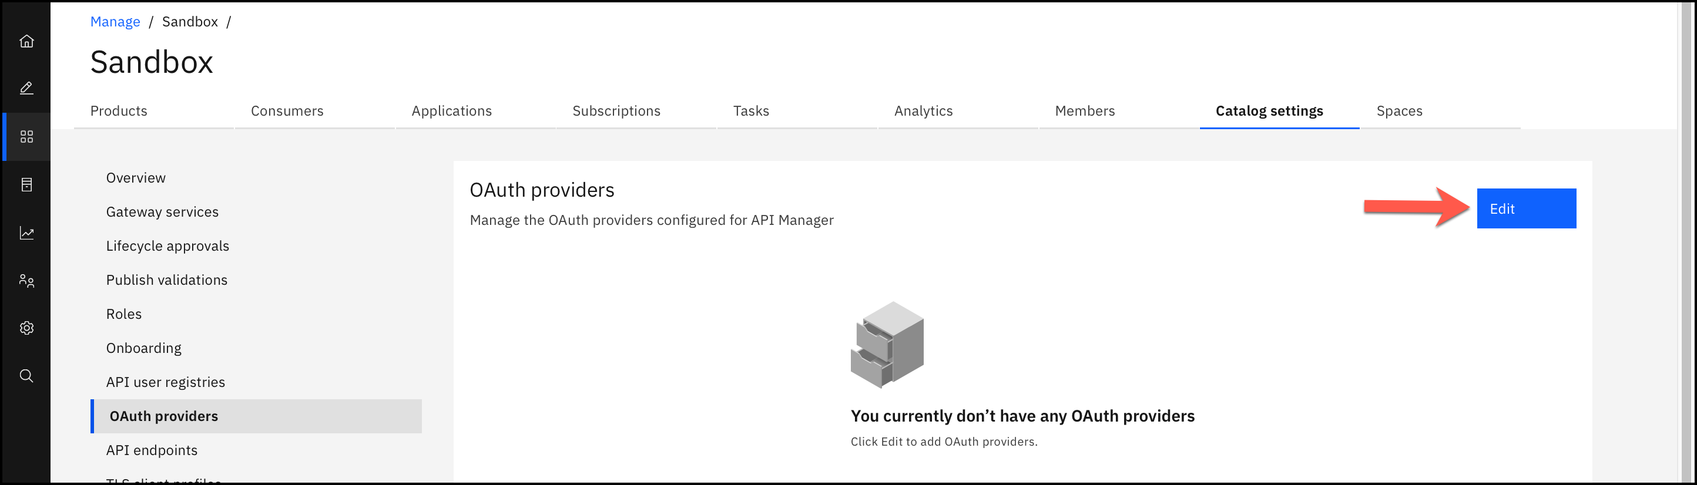
Task: Switch to the Products tab
Action: 119,111
